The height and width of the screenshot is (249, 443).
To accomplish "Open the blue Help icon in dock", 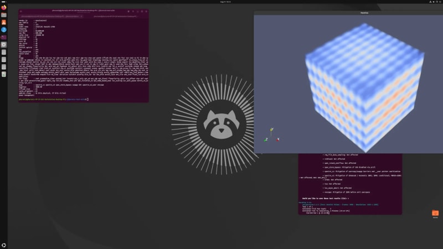I will pyautogui.click(x=4, y=30).
